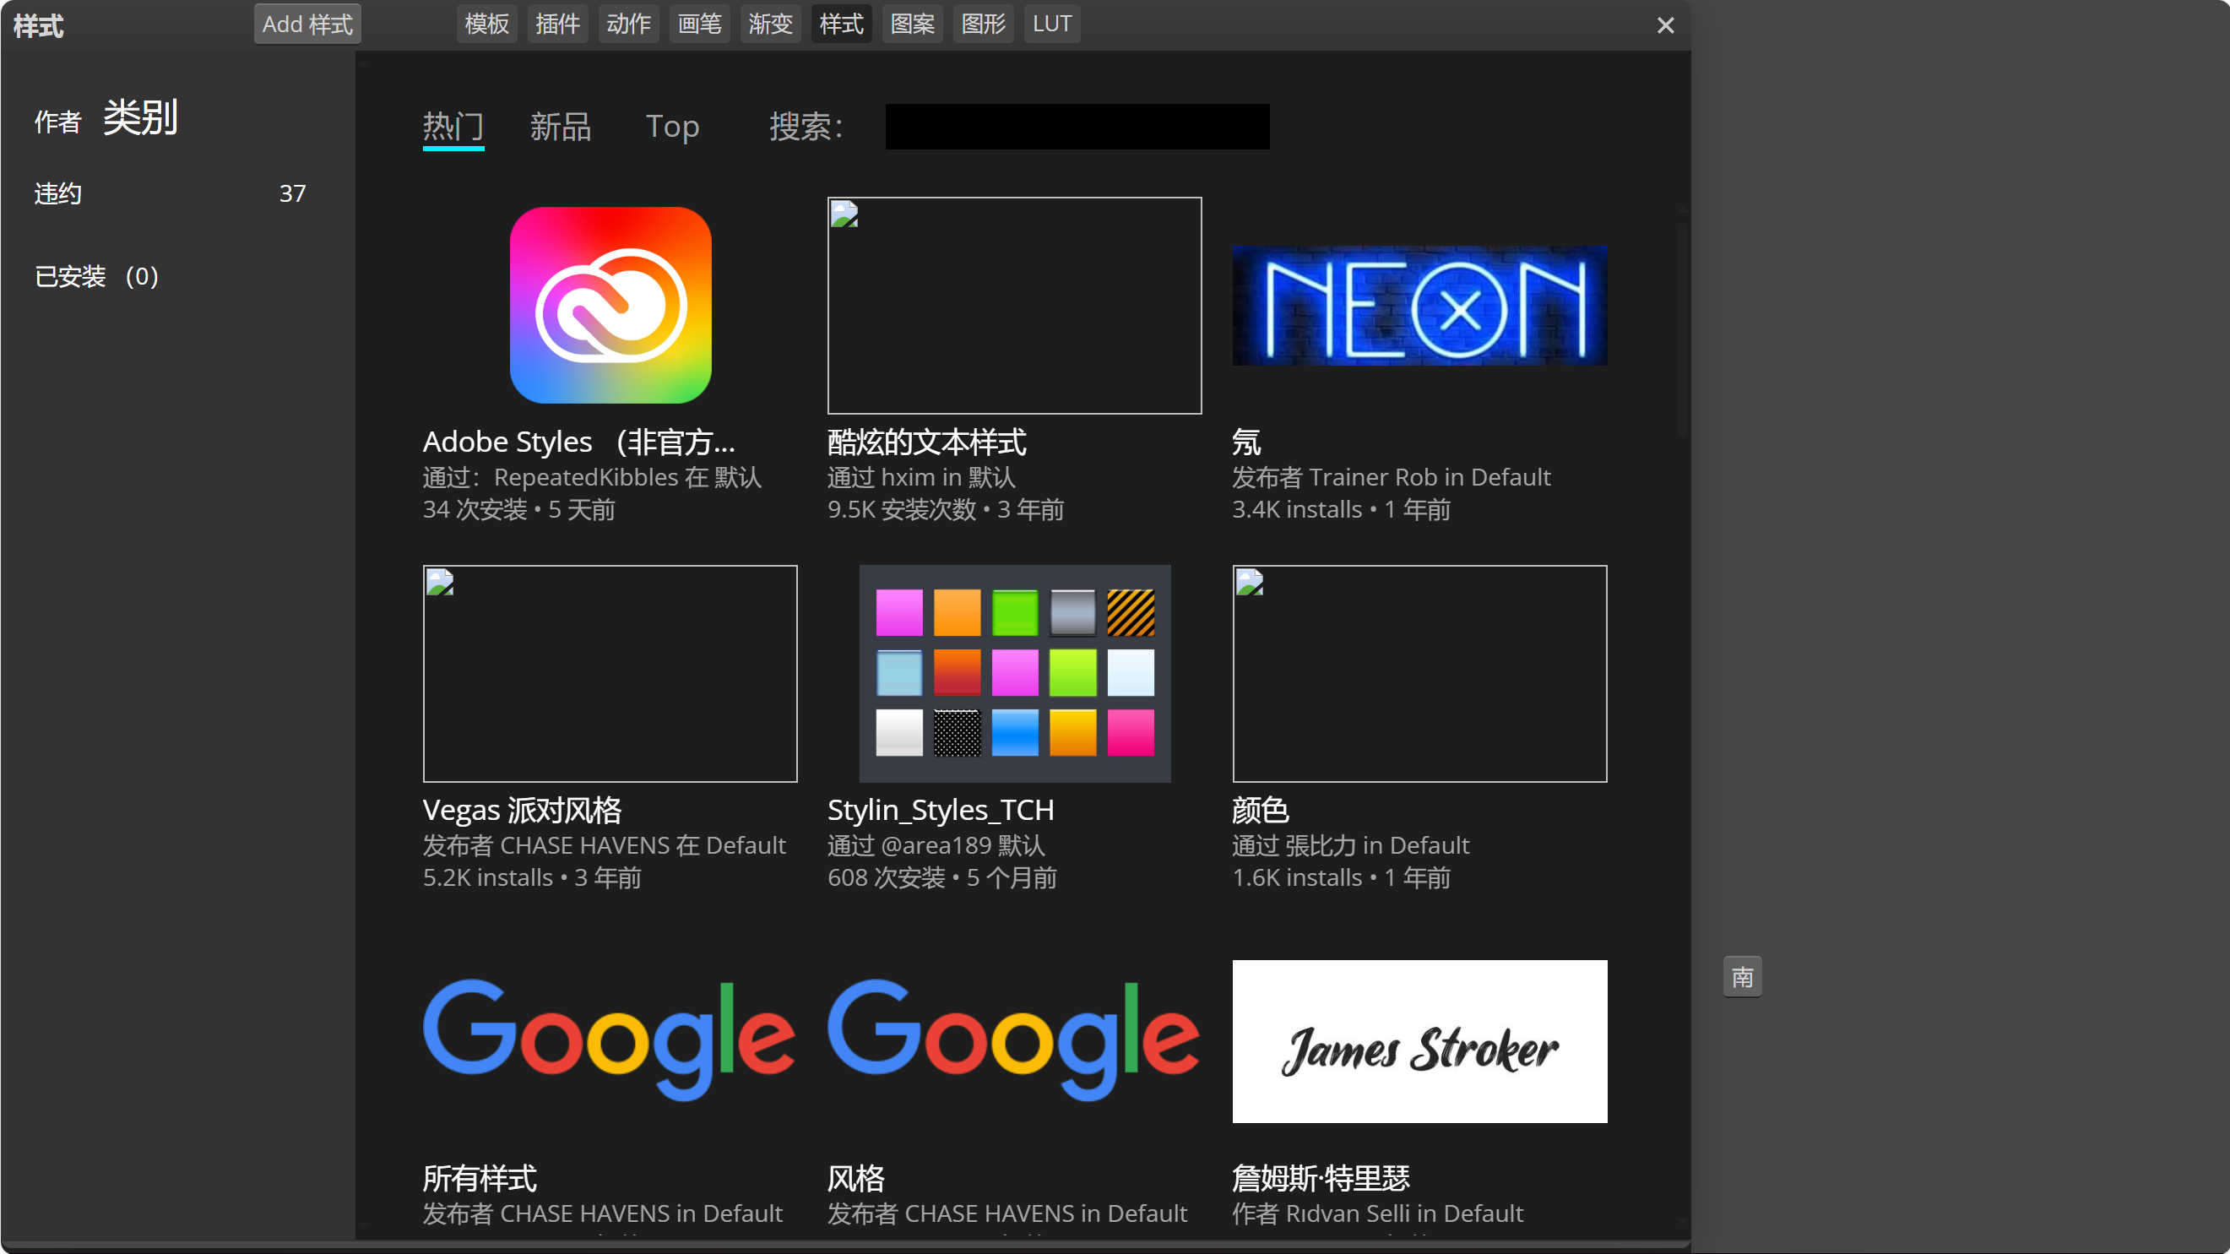Open the 酷炫的文本样式 pack
This screenshot has height=1254, width=2230.
(x=1014, y=306)
